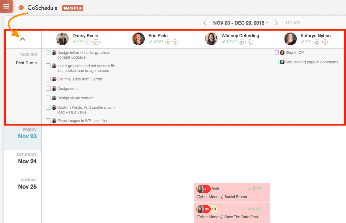
Task: Select the Sunday Nov 25 date row
Action: tap(23, 199)
